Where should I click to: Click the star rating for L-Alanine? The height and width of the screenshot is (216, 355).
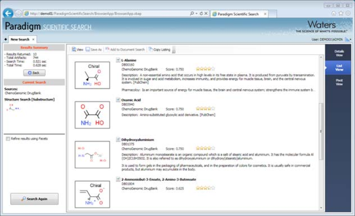(205, 69)
